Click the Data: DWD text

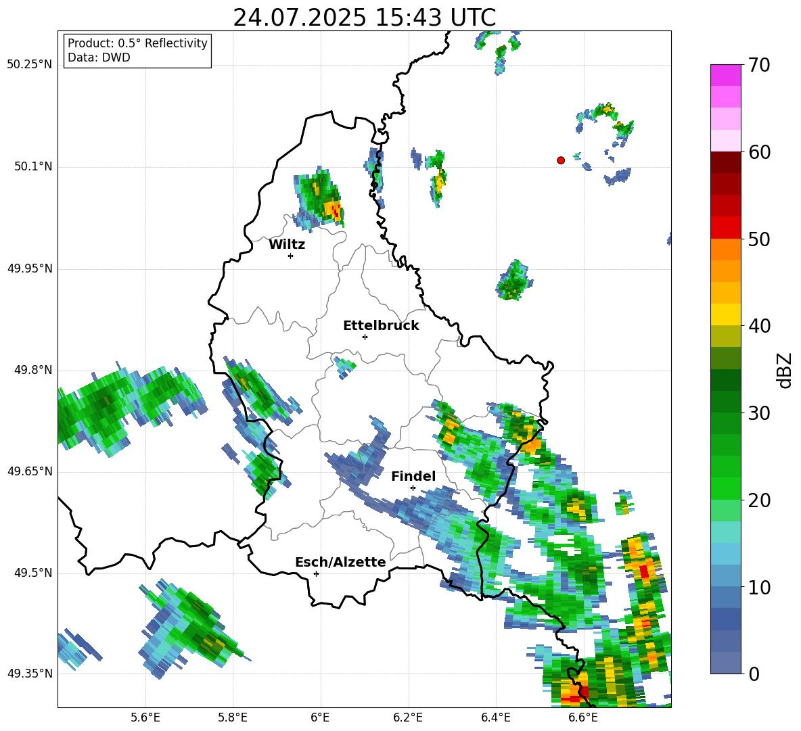[99, 57]
